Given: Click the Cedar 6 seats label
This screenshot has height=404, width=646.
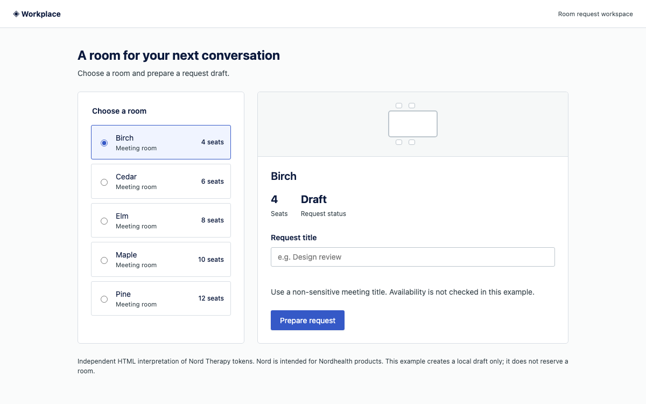Looking at the screenshot, I should [x=213, y=182].
